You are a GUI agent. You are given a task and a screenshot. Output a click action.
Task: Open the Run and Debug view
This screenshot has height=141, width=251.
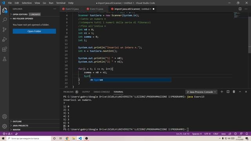(x=4, y=39)
